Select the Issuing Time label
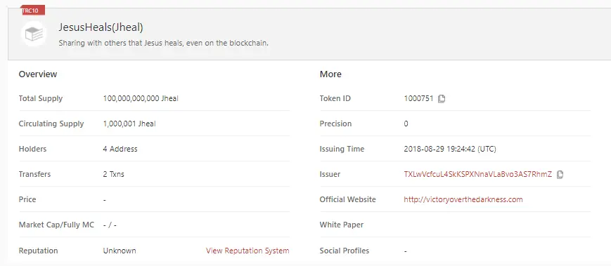Image resolution: width=611 pixels, height=266 pixels. [x=342, y=149]
